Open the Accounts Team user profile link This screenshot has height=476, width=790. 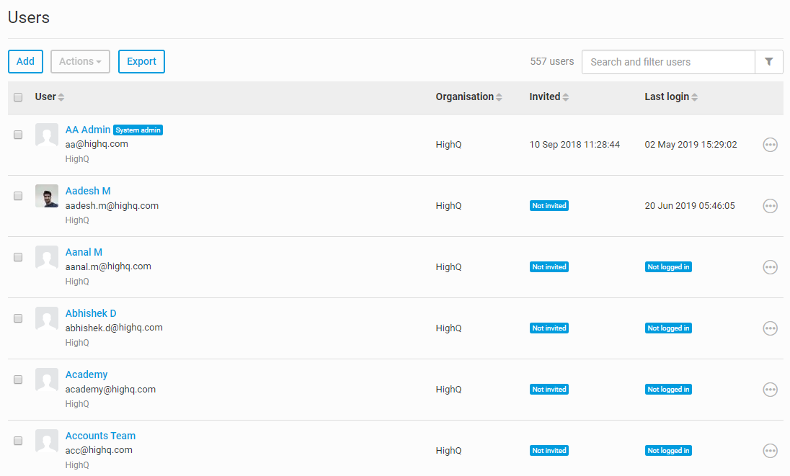100,436
